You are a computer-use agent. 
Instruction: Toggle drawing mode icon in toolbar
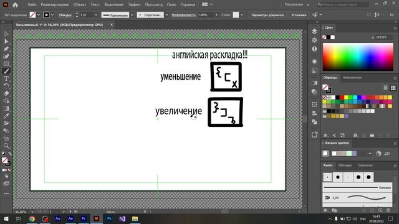6,176
